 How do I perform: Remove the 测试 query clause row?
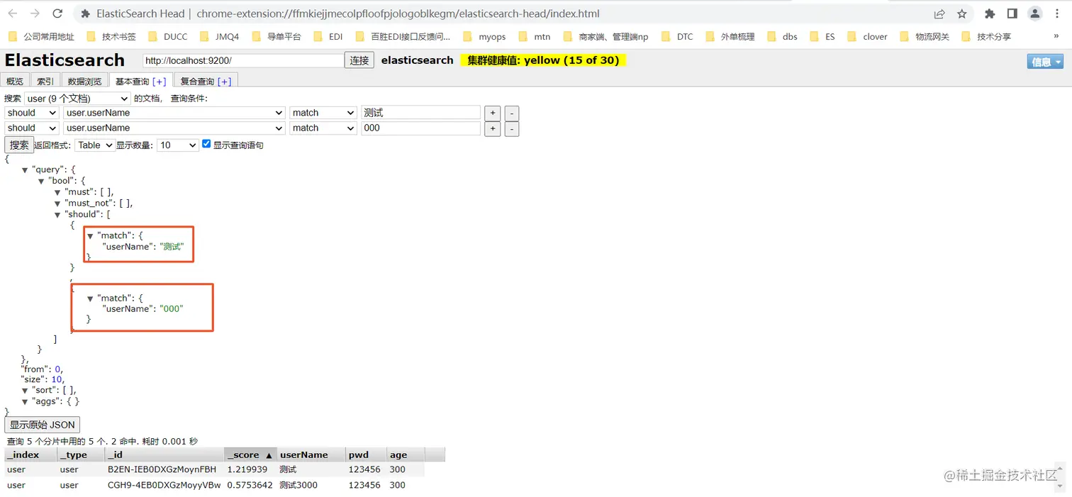point(512,113)
